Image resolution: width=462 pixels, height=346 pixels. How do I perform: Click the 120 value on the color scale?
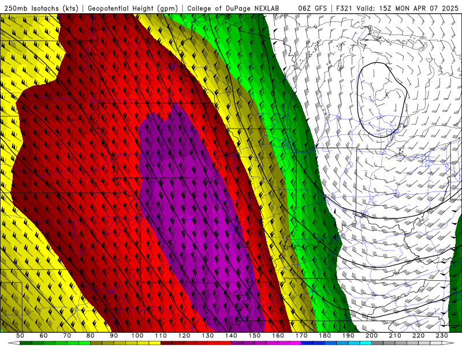pos(184,336)
